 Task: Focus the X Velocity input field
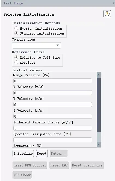click(x=53, y=93)
